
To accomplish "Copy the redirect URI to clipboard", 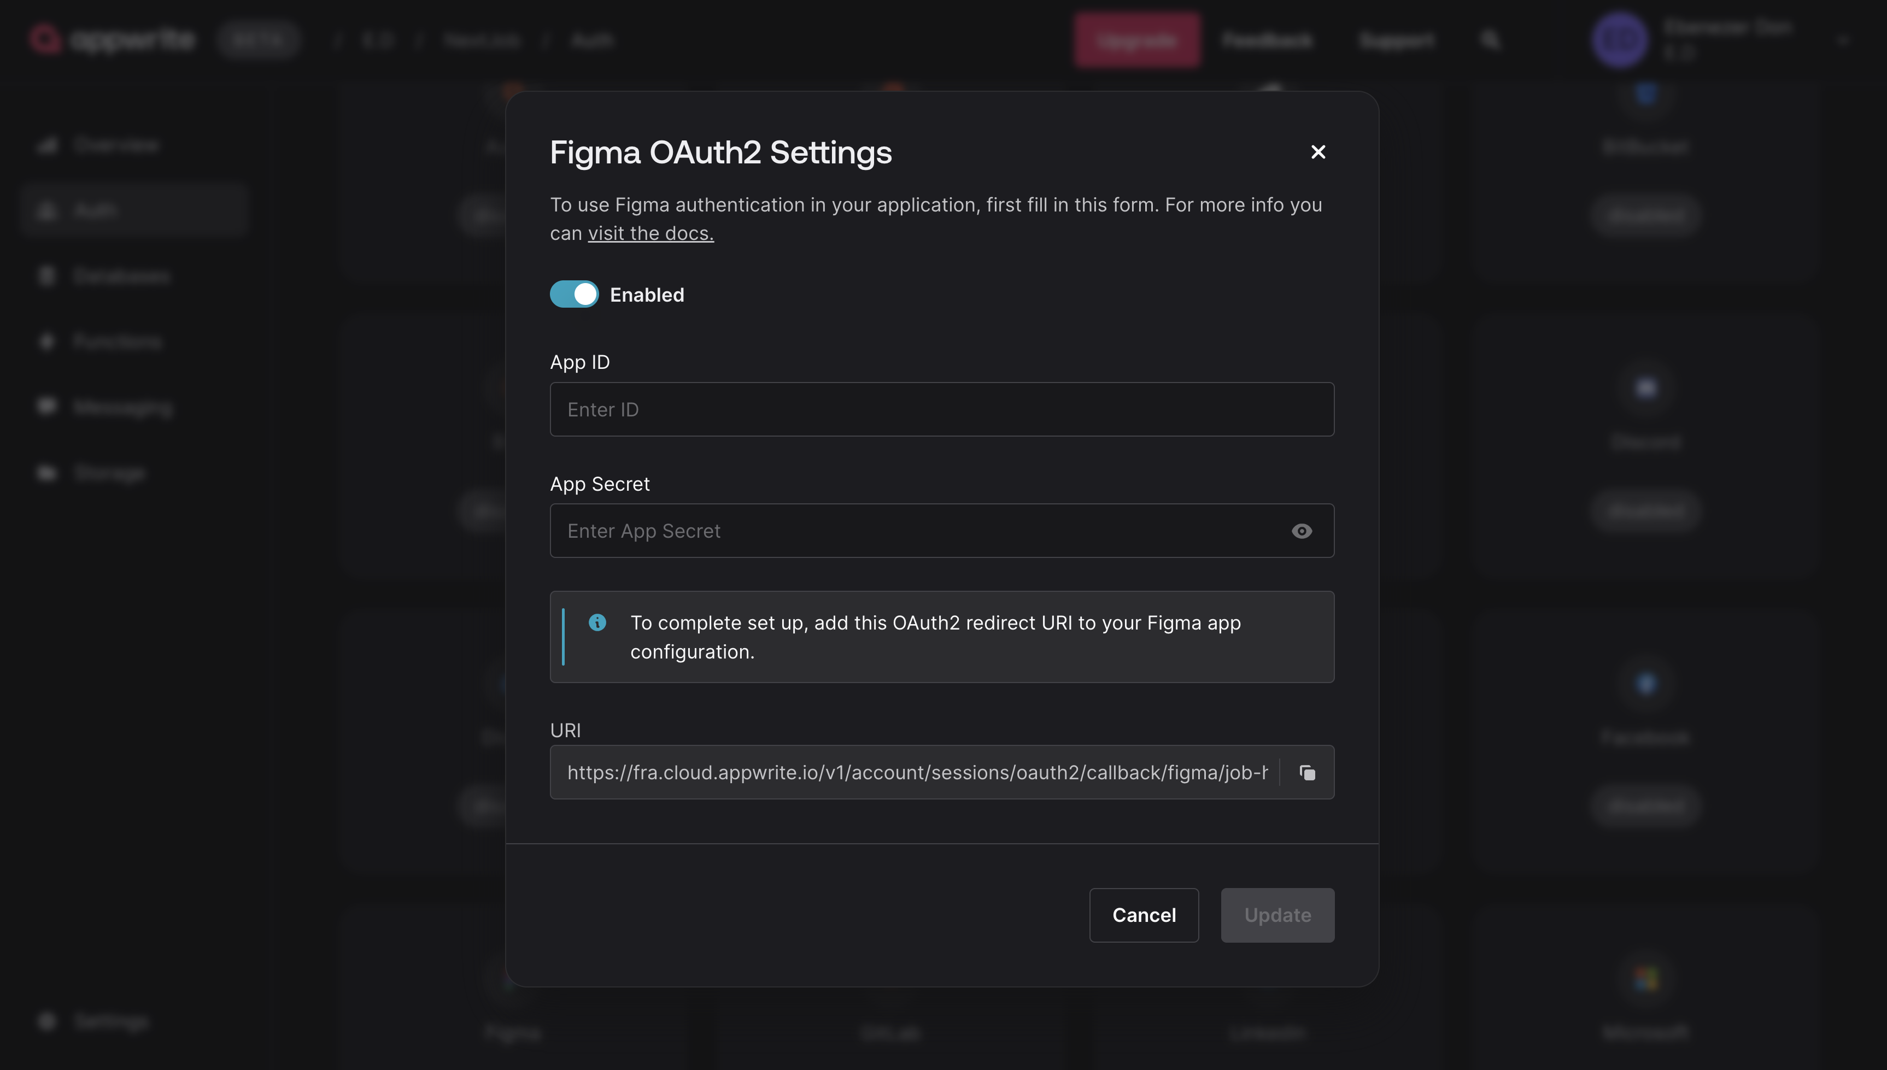I will (x=1307, y=772).
